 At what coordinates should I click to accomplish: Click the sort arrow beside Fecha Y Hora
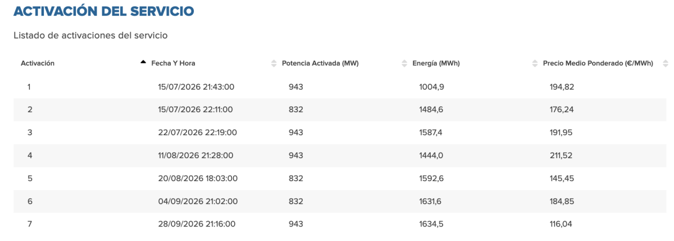pyautogui.click(x=143, y=63)
